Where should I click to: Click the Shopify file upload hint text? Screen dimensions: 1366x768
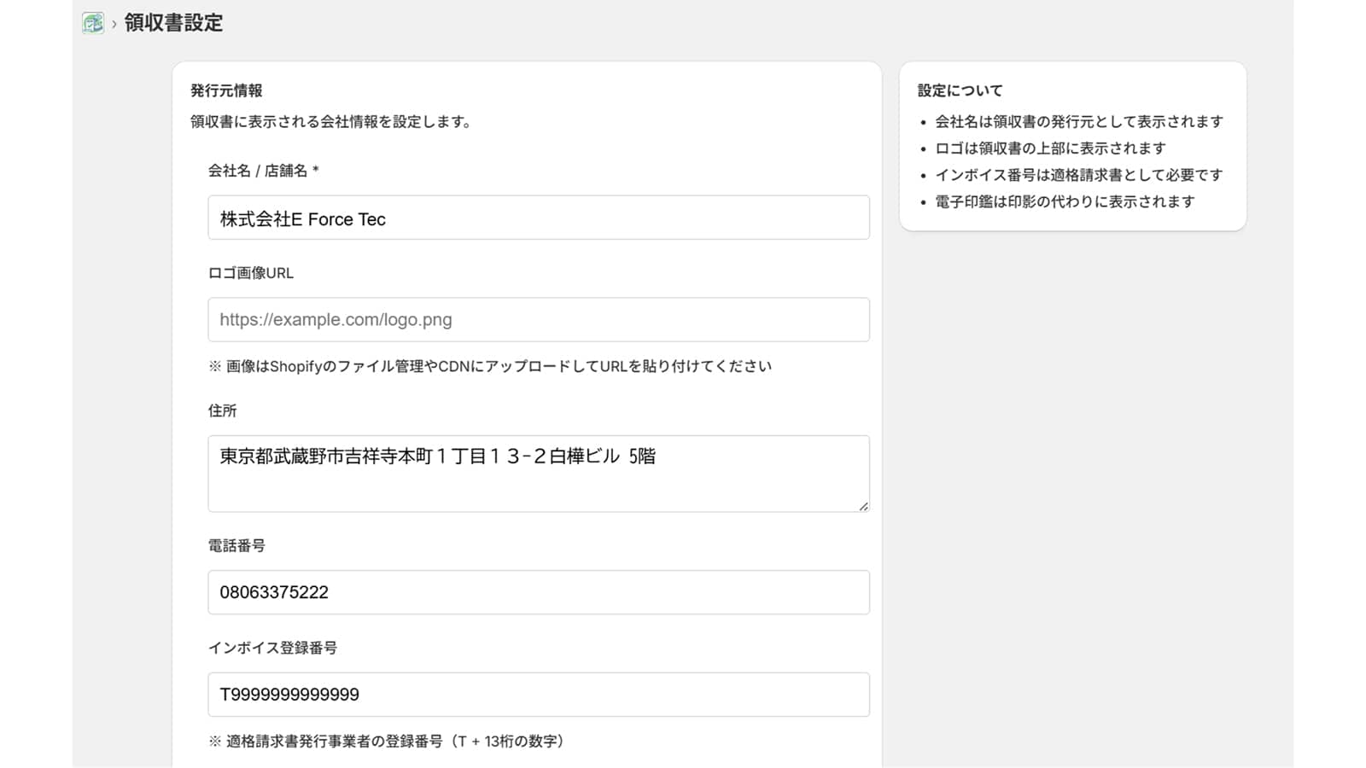click(x=490, y=366)
